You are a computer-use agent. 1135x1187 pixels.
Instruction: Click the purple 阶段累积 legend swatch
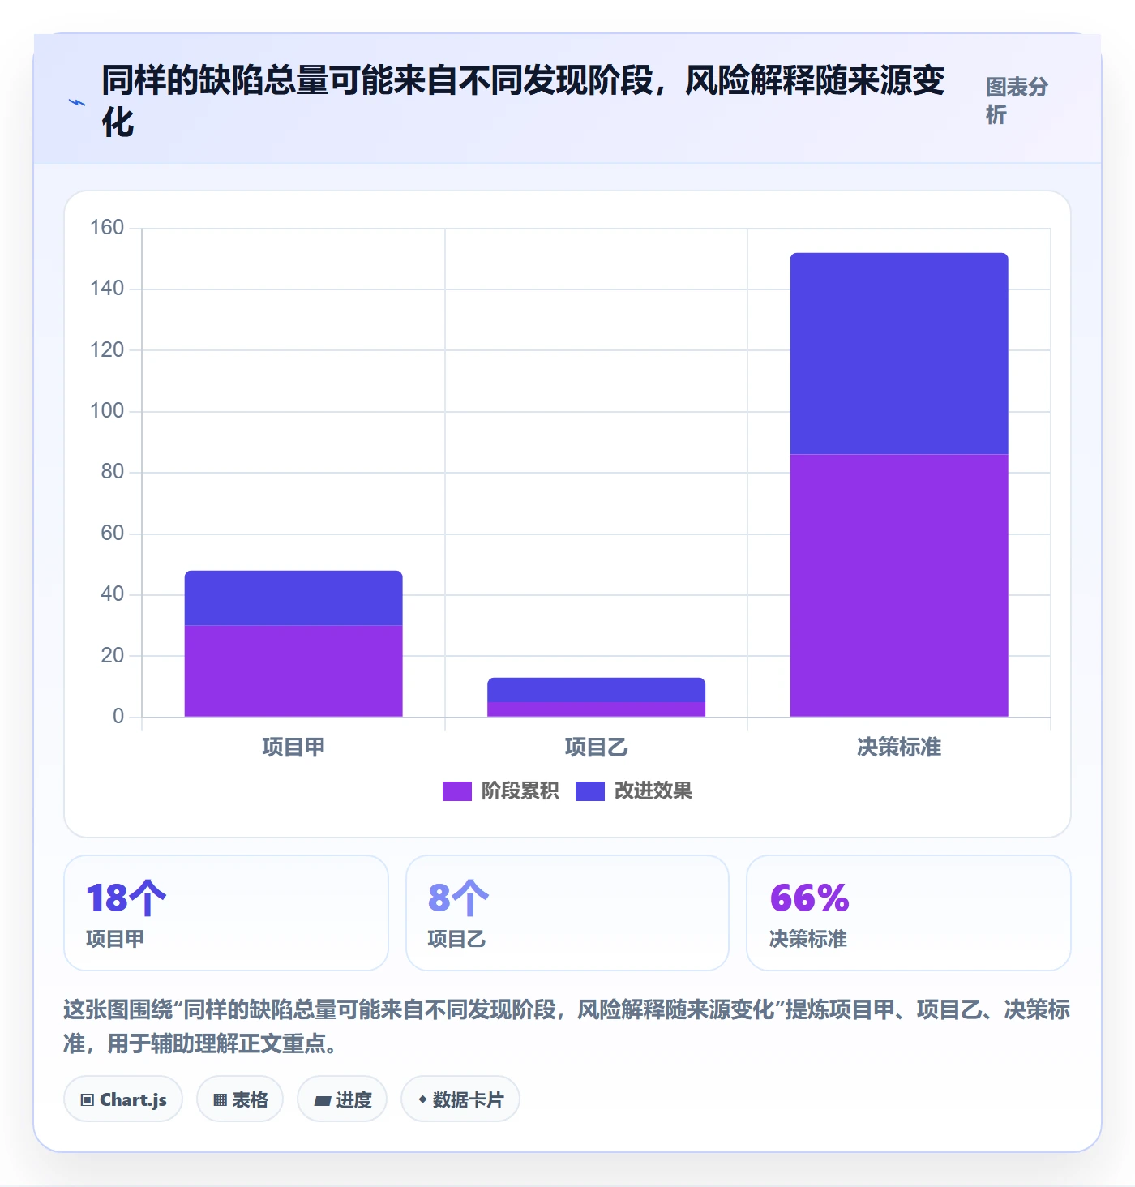[x=456, y=791]
